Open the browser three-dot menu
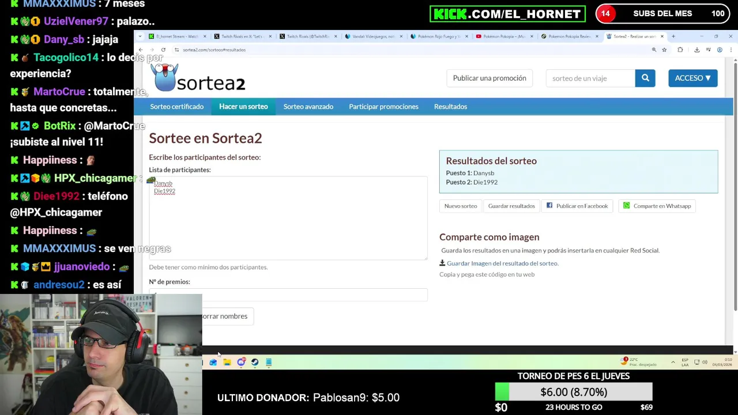This screenshot has width=738, height=415. 731,50
